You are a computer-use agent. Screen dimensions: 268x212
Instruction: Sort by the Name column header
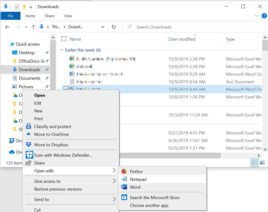click(75, 39)
